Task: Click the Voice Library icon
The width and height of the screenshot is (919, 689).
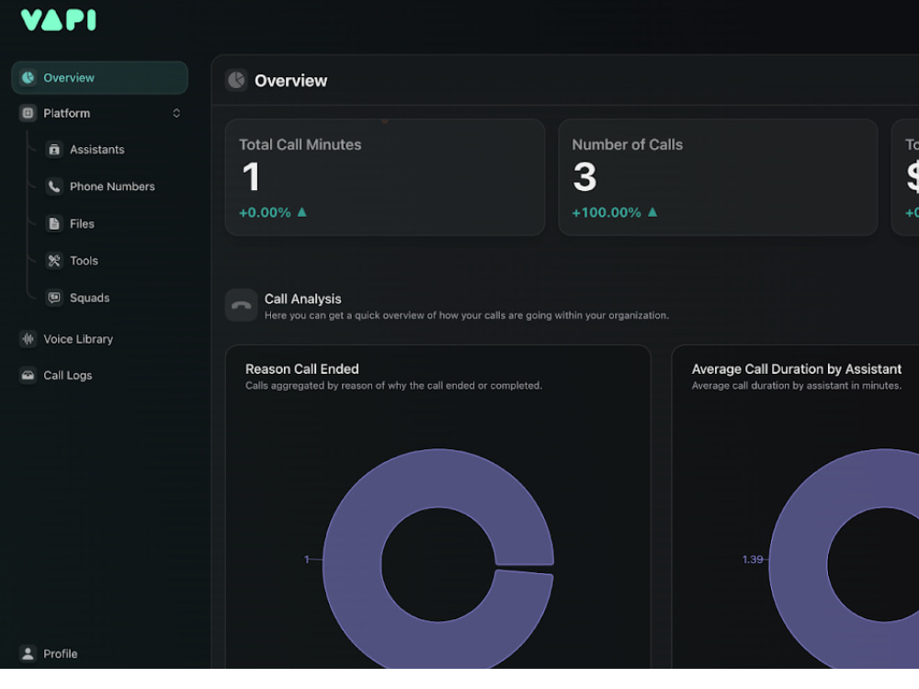Action: [28, 339]
